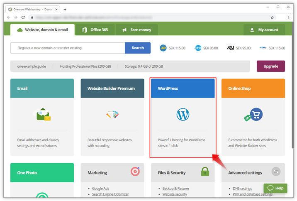The height and width of the screenshot is (201, 297).
Task: Select the .se domain logo
Action: pyautogui.click(x=163, y=48)
